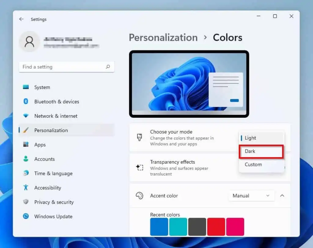Screen dimensions: 313x248
Task: Select the red recent color swatch
Action: pyautogui.click(x=216, y=227)
